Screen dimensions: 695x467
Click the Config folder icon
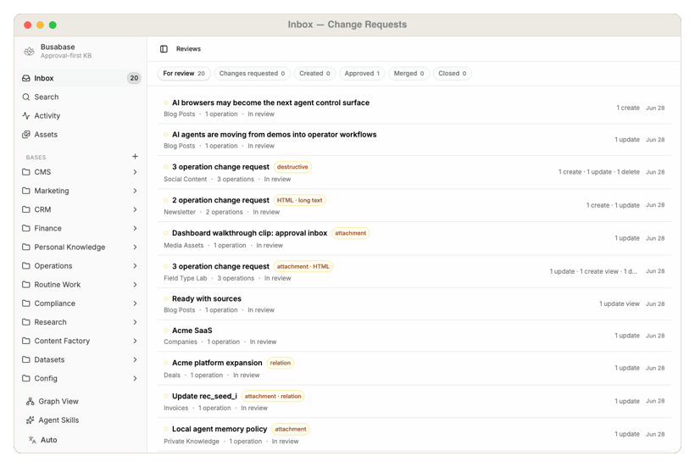(26, 378)
